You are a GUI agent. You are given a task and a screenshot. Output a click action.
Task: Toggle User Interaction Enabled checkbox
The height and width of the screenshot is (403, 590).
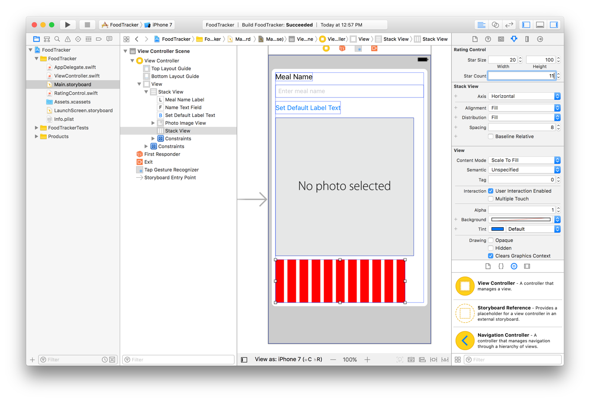491,191
